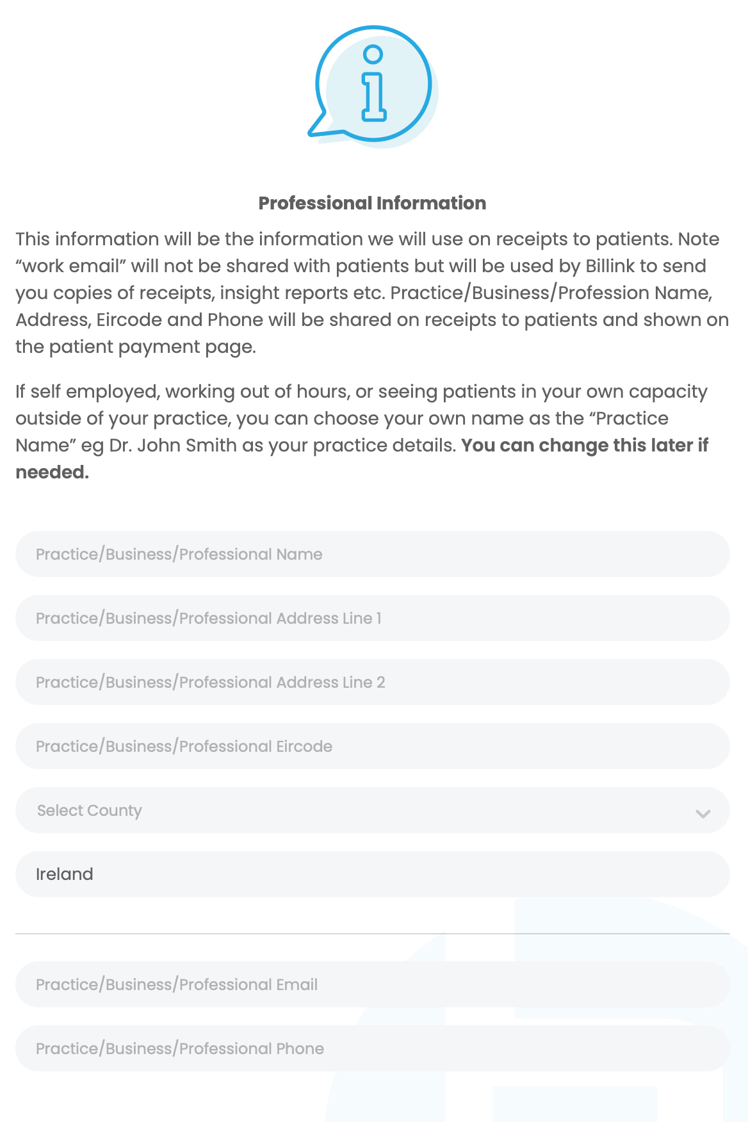Click the paragraph starting "This information will be"
This screenshot has width=748, height=1122.
[371, 293]
